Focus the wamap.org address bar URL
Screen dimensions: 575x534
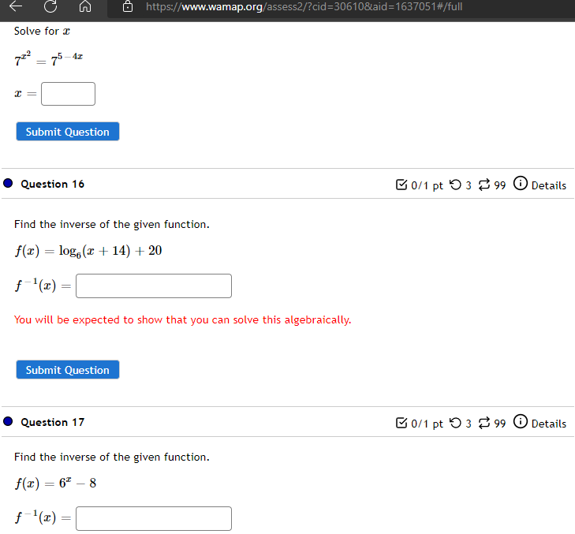pyautogui.click(x=304, y=6)
